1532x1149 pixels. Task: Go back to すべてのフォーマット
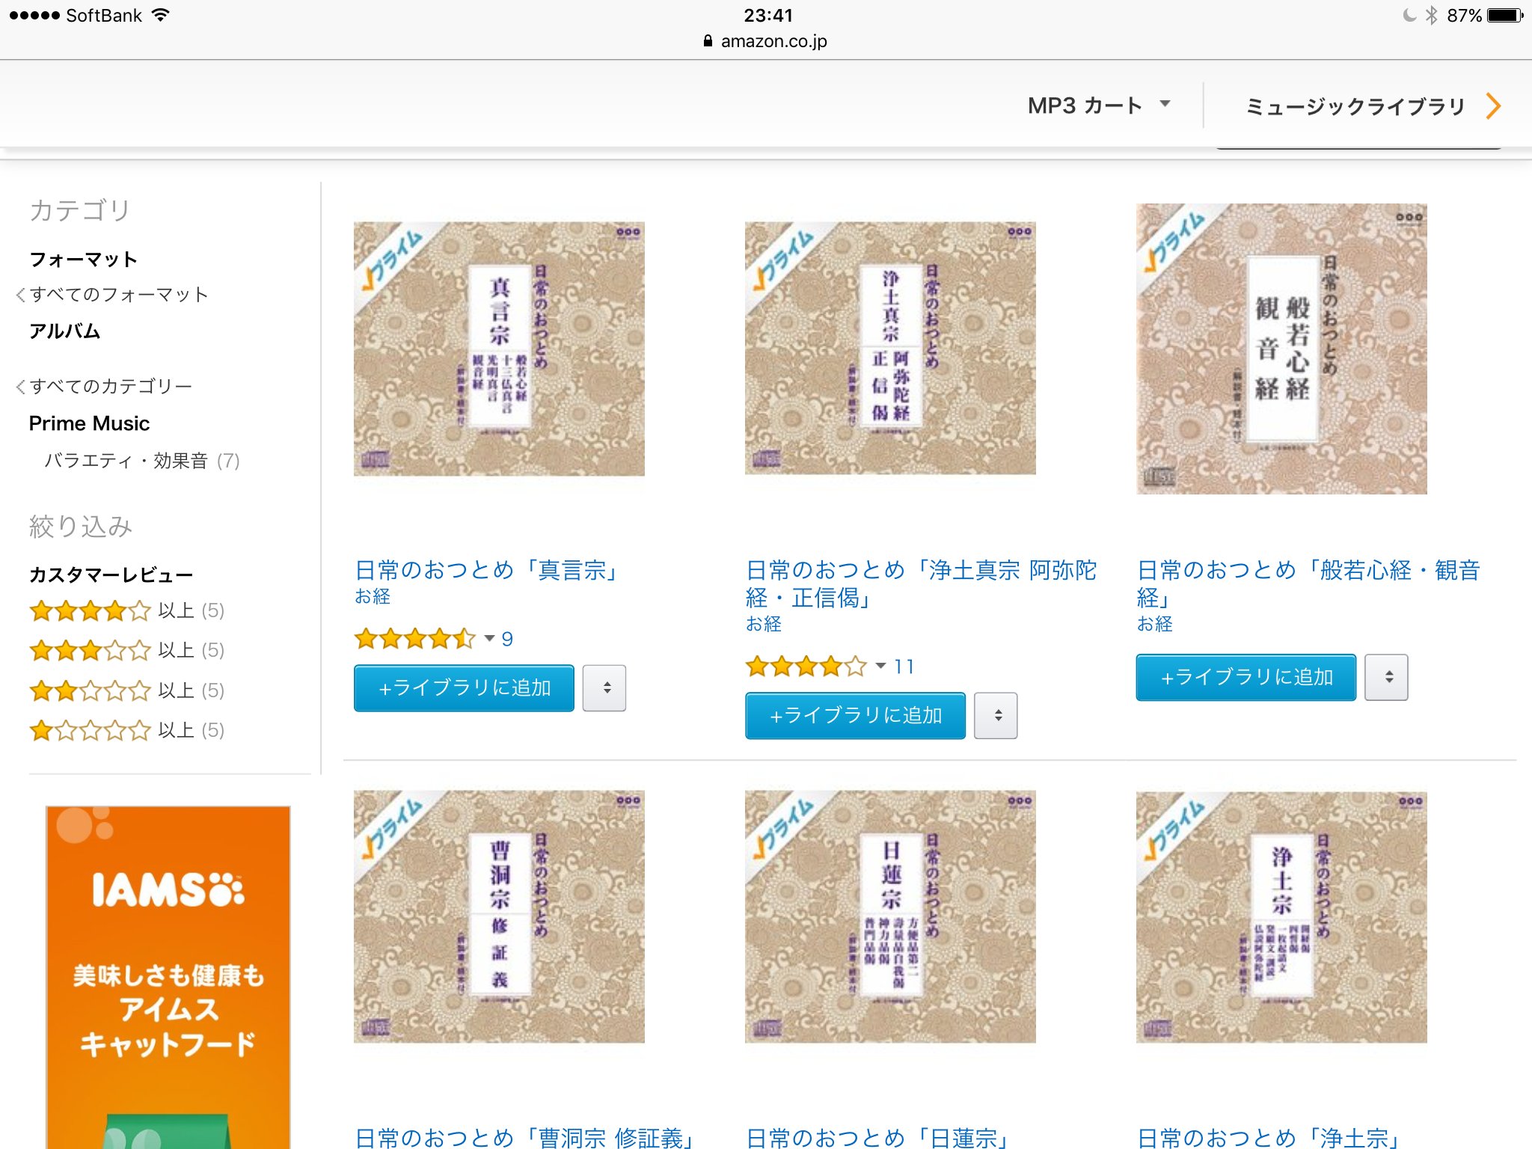tap(111, 295)
